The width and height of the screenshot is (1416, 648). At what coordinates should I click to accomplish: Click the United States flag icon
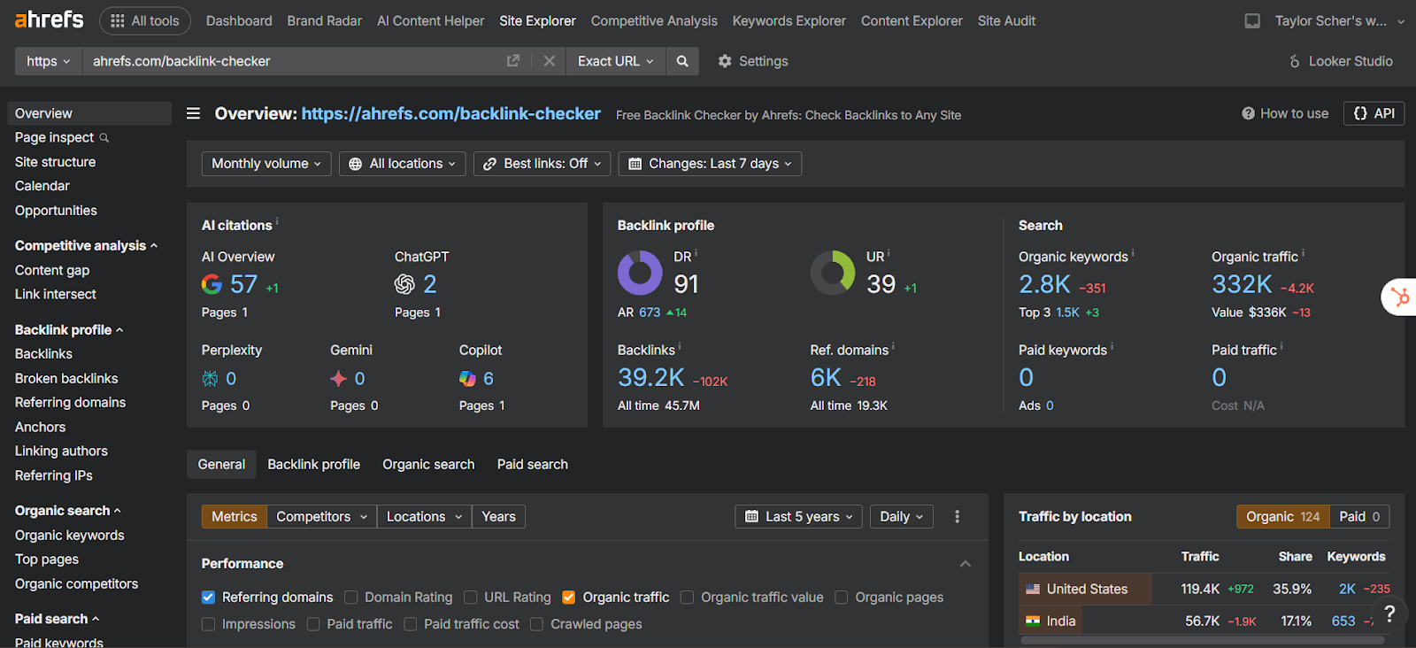pyautogui.click(x=1033, y=589)
